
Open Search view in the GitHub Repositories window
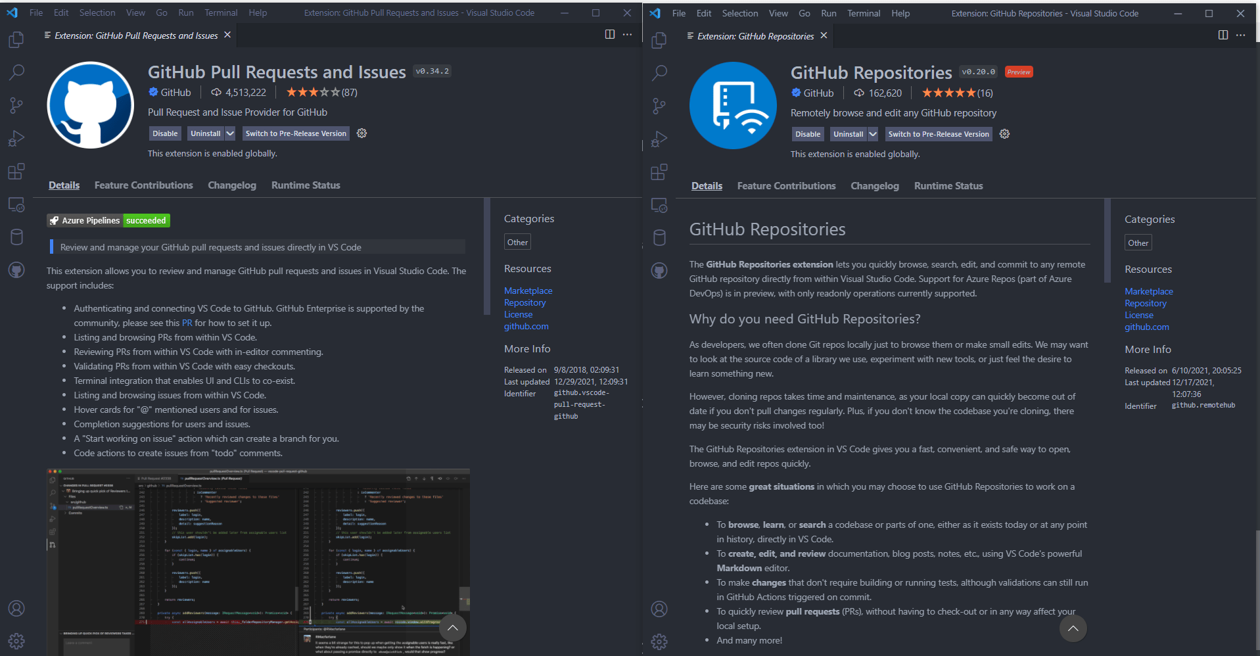pos(659,72)
